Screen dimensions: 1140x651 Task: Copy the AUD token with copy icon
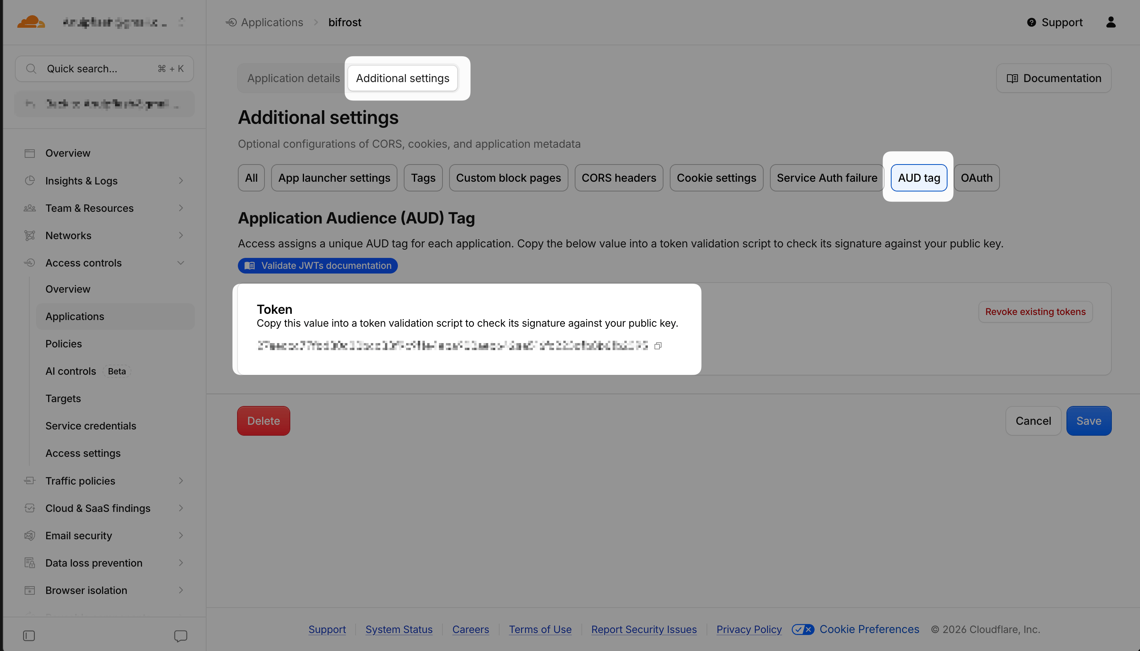pyautogui.click(x=658, y=345)
